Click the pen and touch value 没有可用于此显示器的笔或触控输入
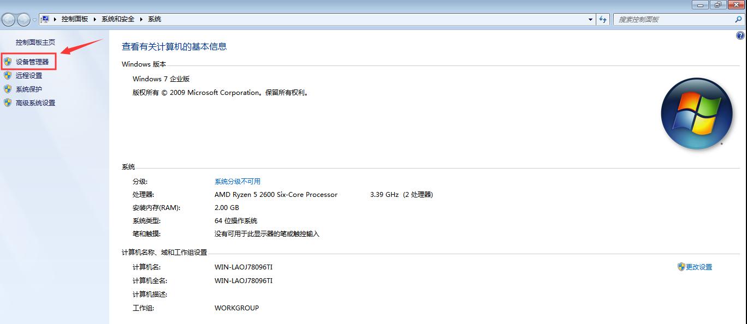This screenshot has width=747, height=324. click(x=267, y=233)
